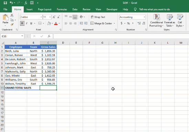189x132 pixels.
Task: Apply the Accounting dollar format icon
Action: (x=122, y=23)
